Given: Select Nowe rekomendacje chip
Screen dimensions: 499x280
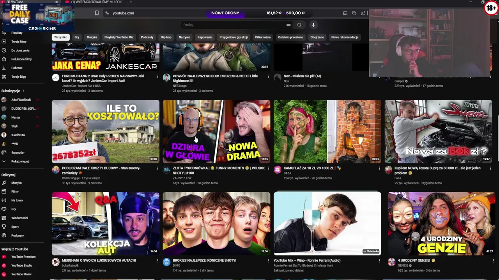Looking at the screenshot, I should (x=345, y=37).
